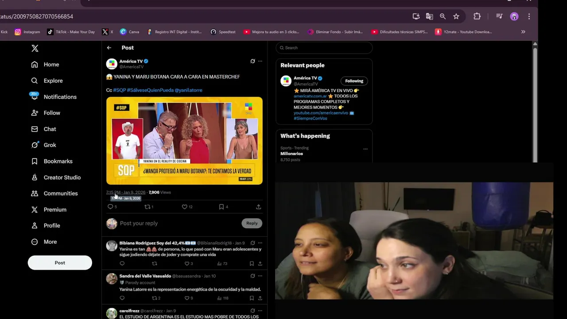The height and width of the screenshot is (319, 567).
Task: Open Canva bookmark in bookmarks bar
Action: coord(129,32)
